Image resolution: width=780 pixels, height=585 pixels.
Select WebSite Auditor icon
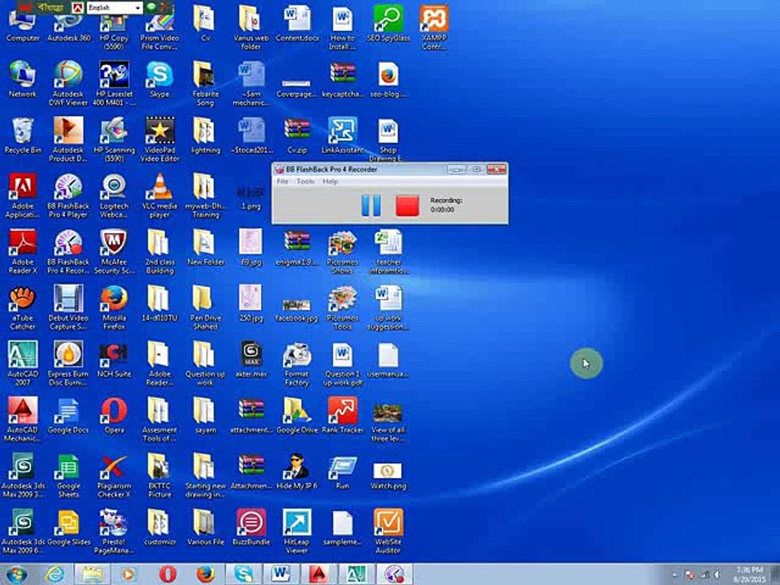coord(388,531)
